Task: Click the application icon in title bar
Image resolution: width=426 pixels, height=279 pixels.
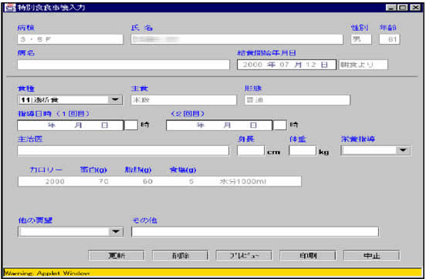Action: pos(10,8)
